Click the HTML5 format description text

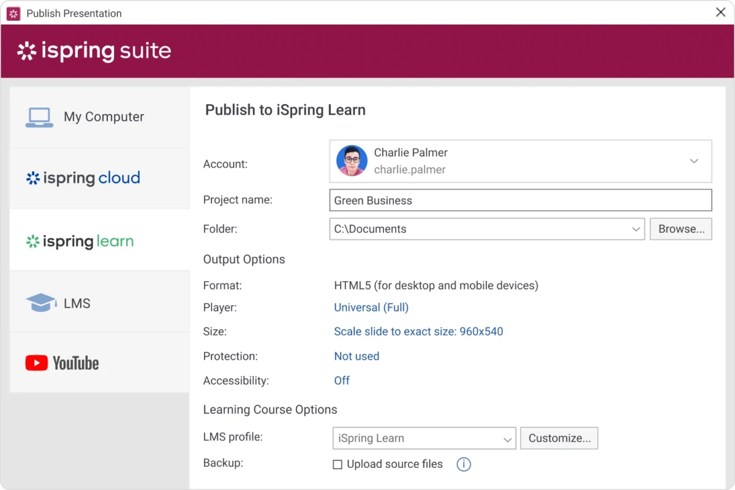coord(436,285)
